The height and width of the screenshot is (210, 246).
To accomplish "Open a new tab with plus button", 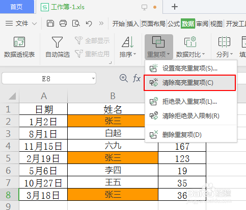I will pos(175,7).
